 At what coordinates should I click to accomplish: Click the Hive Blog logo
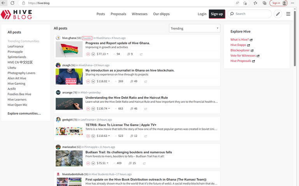[16, 14]
